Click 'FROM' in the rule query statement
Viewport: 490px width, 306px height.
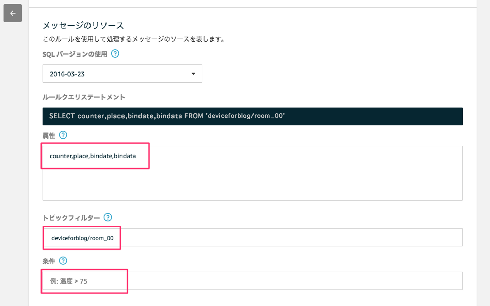[194, 116]
